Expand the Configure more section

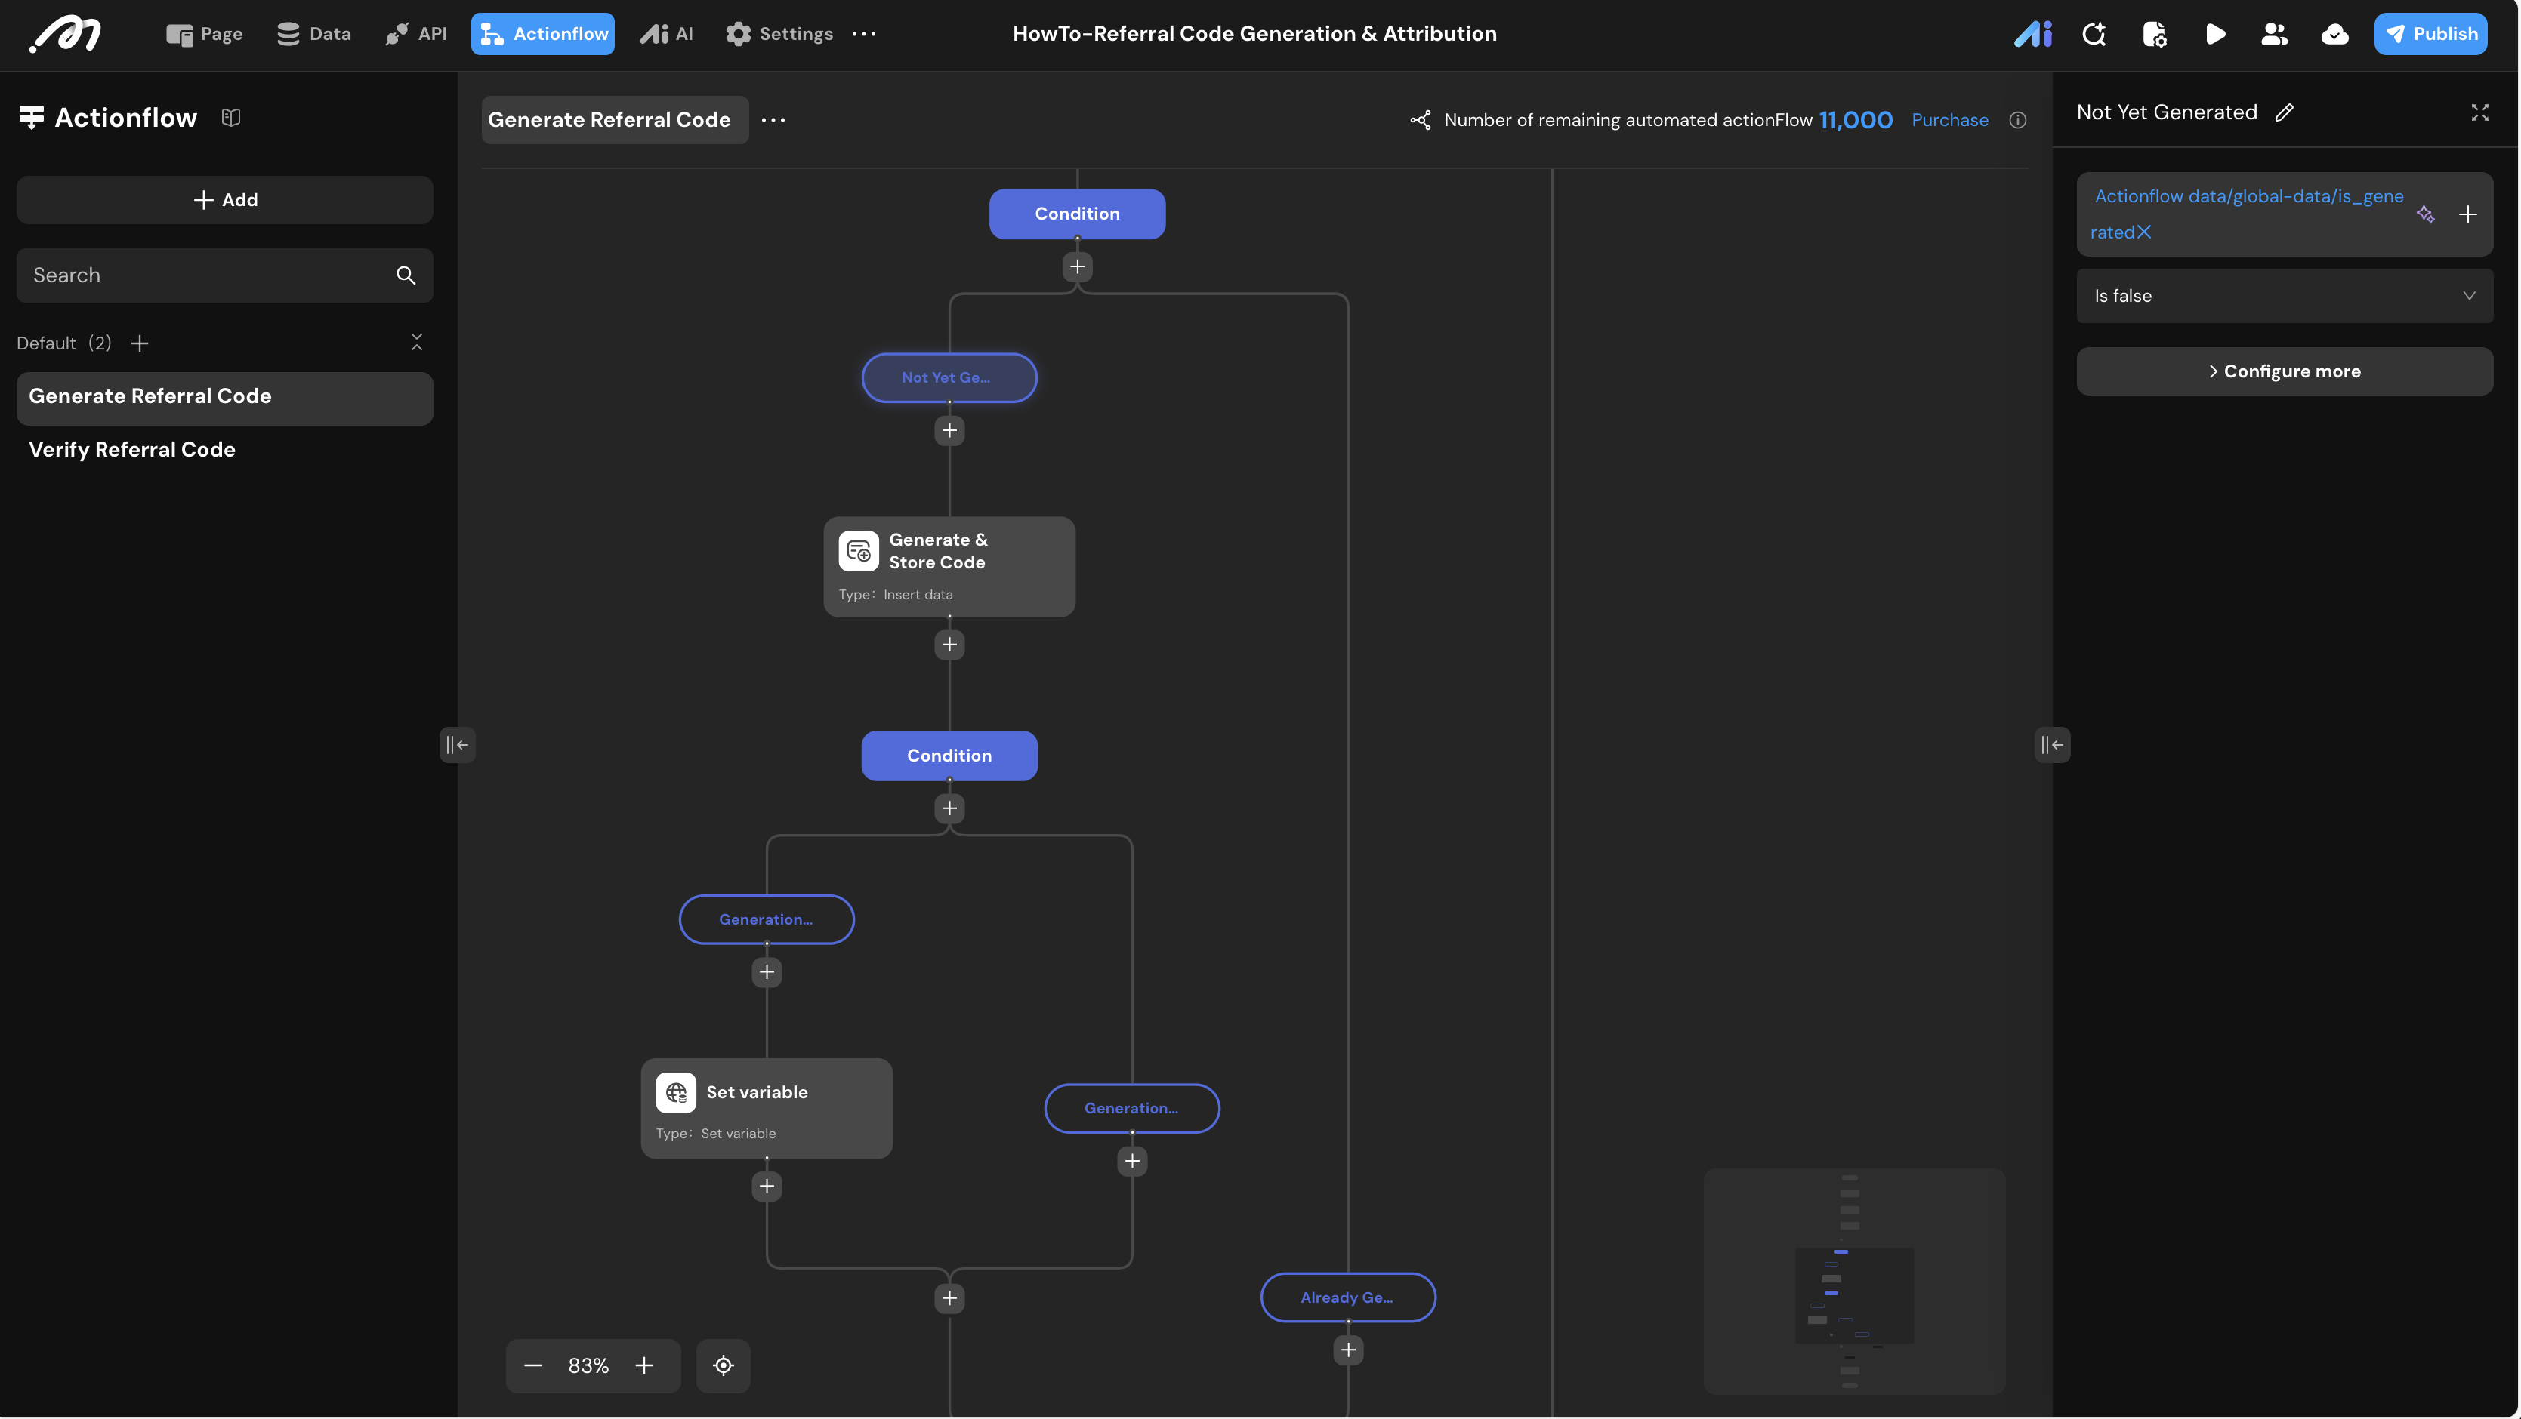[2284, 371]
